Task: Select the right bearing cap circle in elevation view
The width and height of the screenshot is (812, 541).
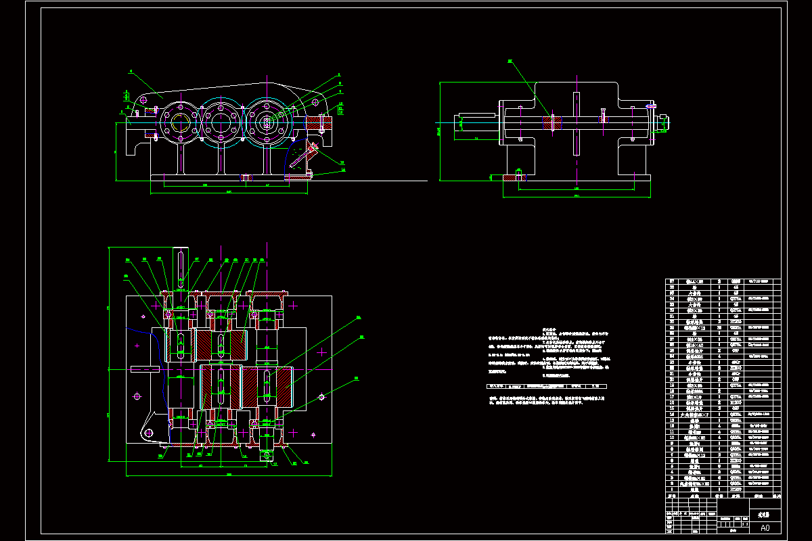Action: [267, 122]
